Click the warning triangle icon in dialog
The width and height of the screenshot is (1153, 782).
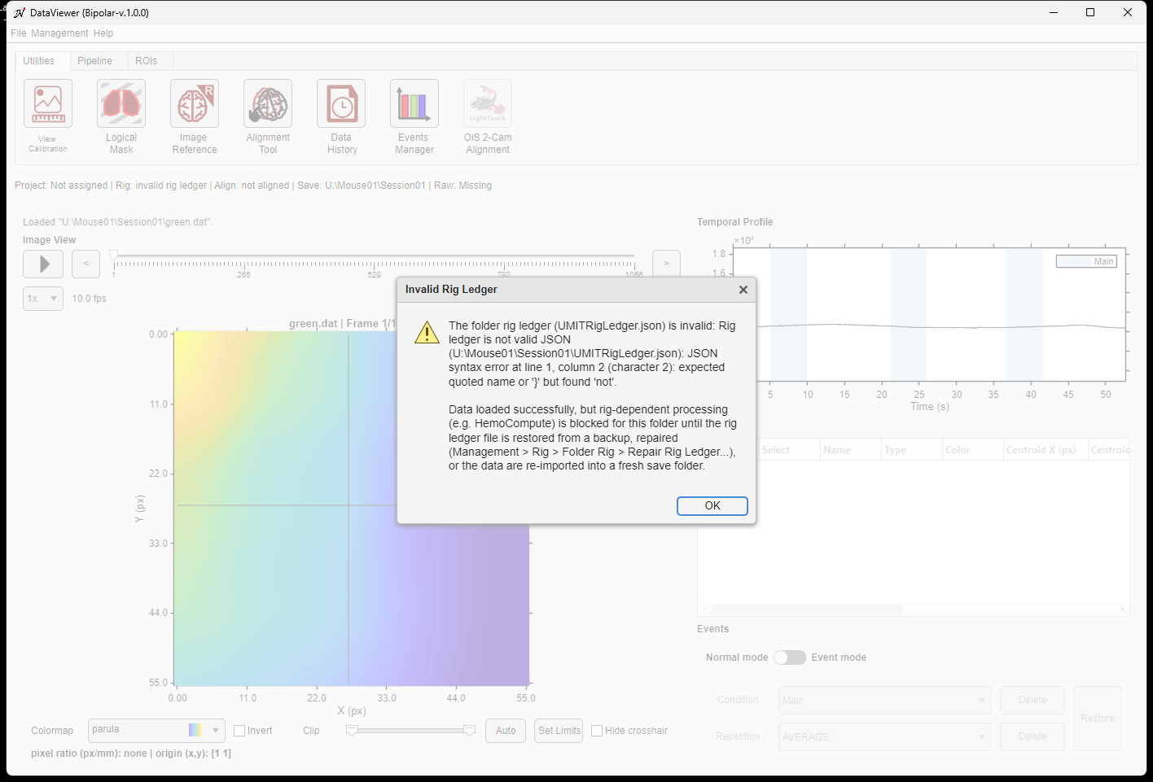click(427, 332)
